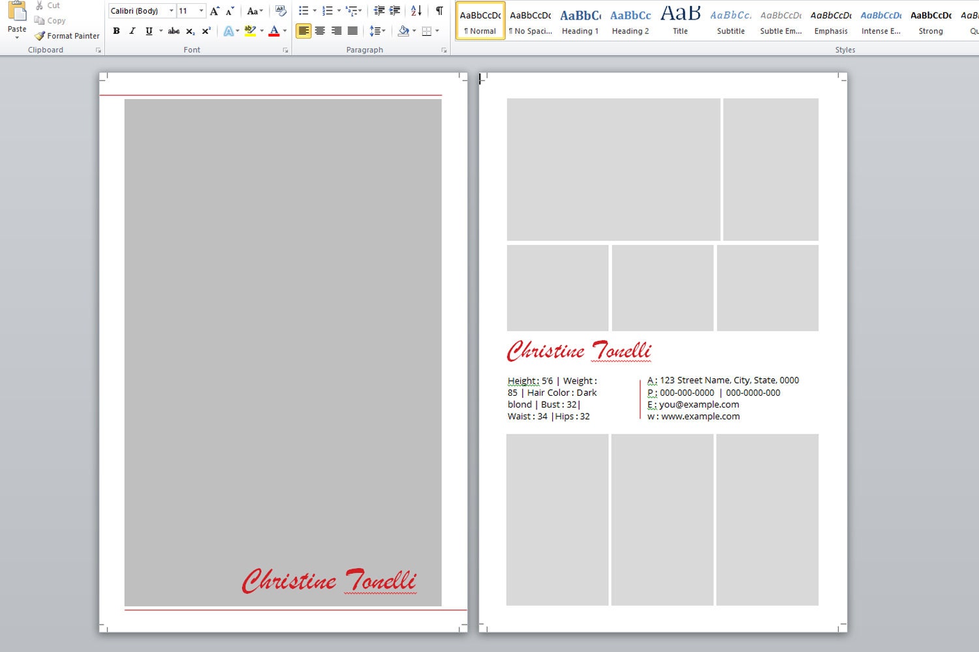Enable center text alignment
The width and height of the screenshot is (979, 652).
point(320,30)
